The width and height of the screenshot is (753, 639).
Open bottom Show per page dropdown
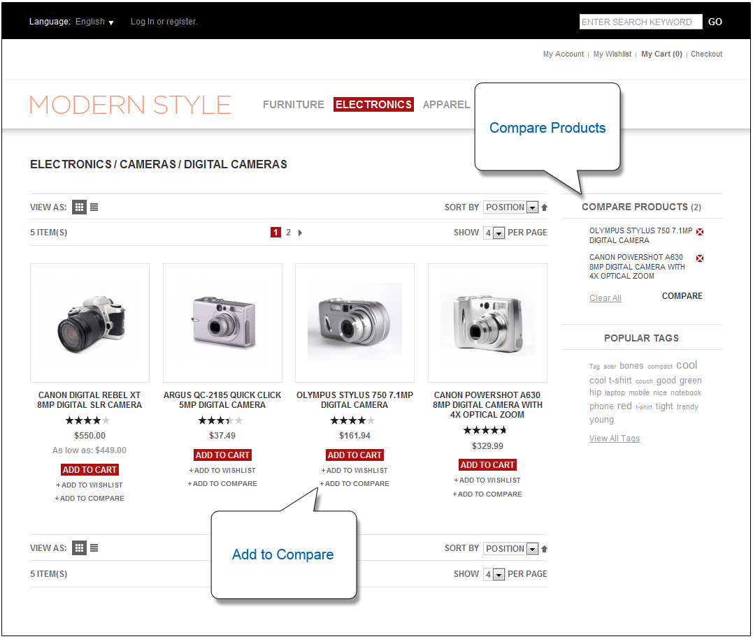click(494, 574)
